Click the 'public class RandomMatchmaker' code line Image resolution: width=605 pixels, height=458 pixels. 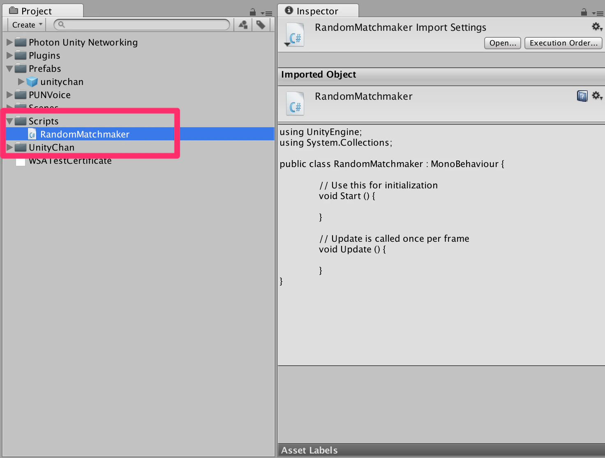pos(392,164)
